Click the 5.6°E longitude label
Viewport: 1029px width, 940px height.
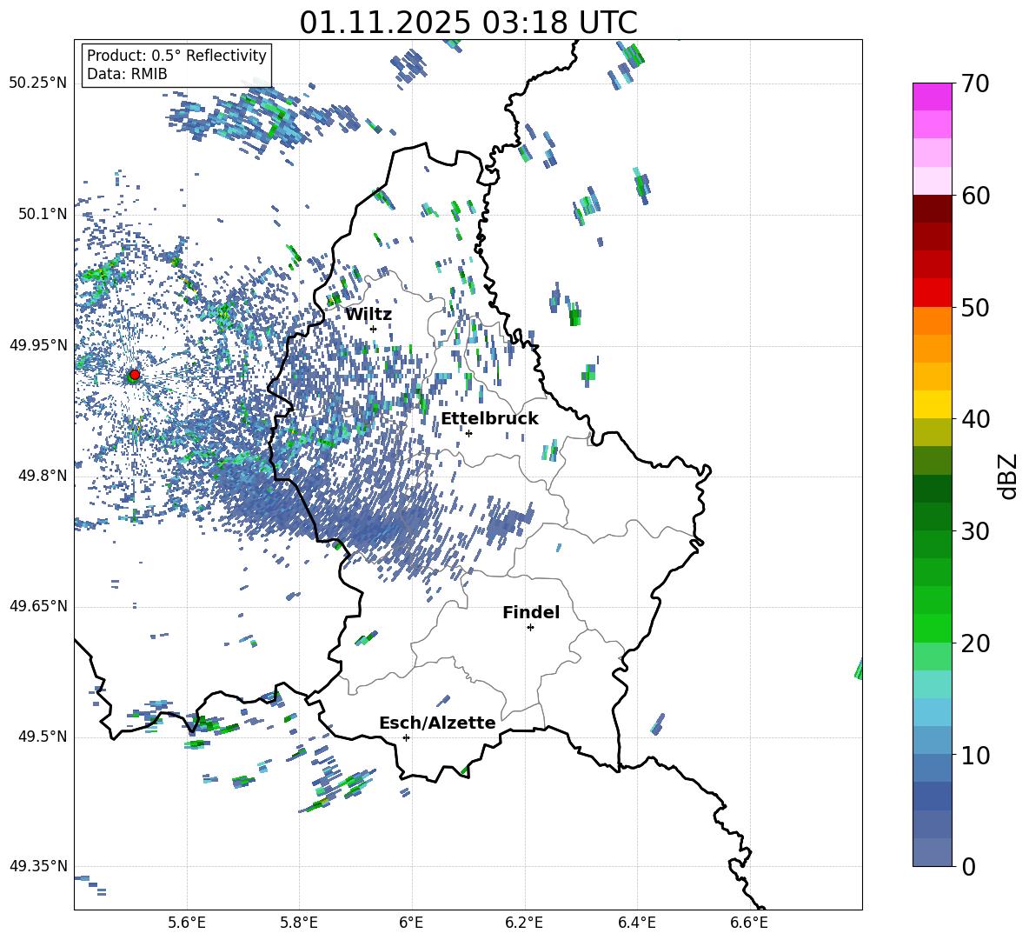(x=187, y=923)
